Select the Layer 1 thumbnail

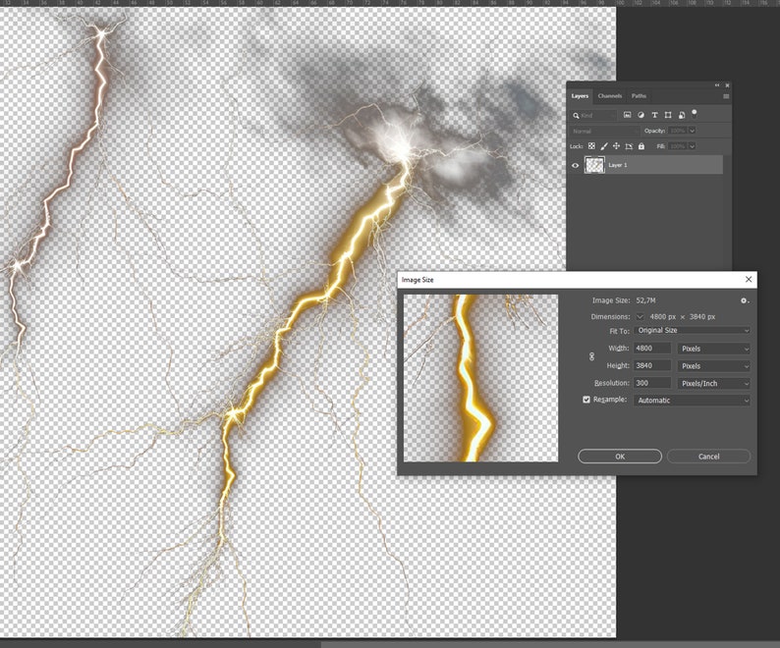(594, 165)
